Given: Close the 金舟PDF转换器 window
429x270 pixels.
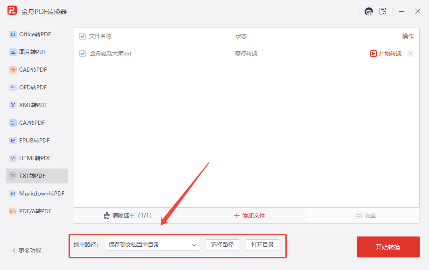Looking at the screenshot, I should tap(417, 12).
